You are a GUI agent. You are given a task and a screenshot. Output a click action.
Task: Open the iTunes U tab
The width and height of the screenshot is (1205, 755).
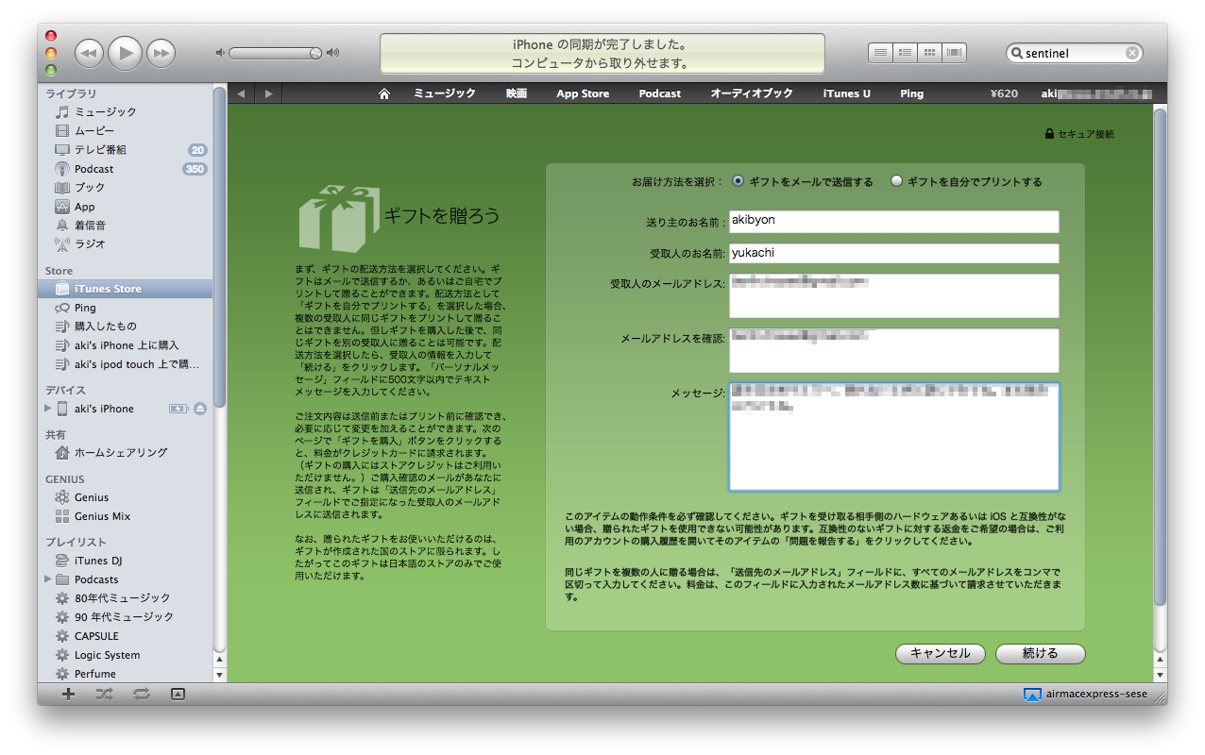tap(847, 93)
